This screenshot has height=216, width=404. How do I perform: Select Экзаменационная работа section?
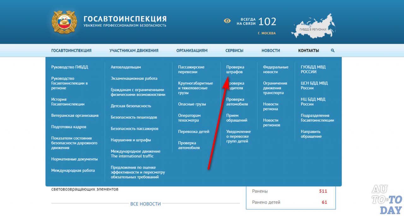(134, 78)
